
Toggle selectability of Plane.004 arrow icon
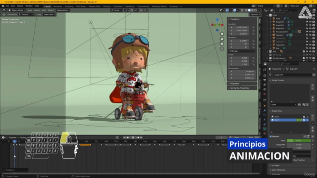(x=307, y=45)
